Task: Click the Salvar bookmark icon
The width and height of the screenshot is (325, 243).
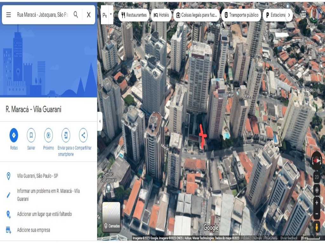Action: coord(31,135)
